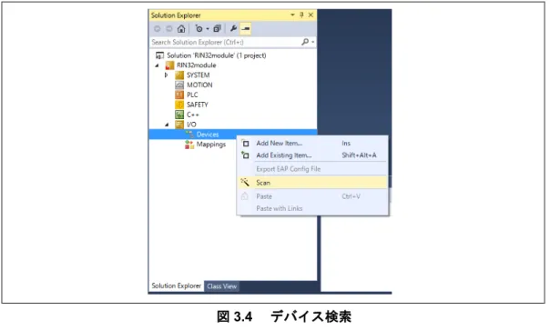The image size is (550, 330).
Task: Click the solution icon beside 'RIN32module' solution
Action: (x=159, y=55)
